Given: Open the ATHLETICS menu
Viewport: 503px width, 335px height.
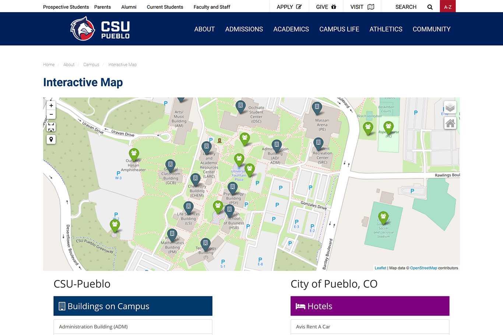Looking at the screenshot, I should point(386,29).
